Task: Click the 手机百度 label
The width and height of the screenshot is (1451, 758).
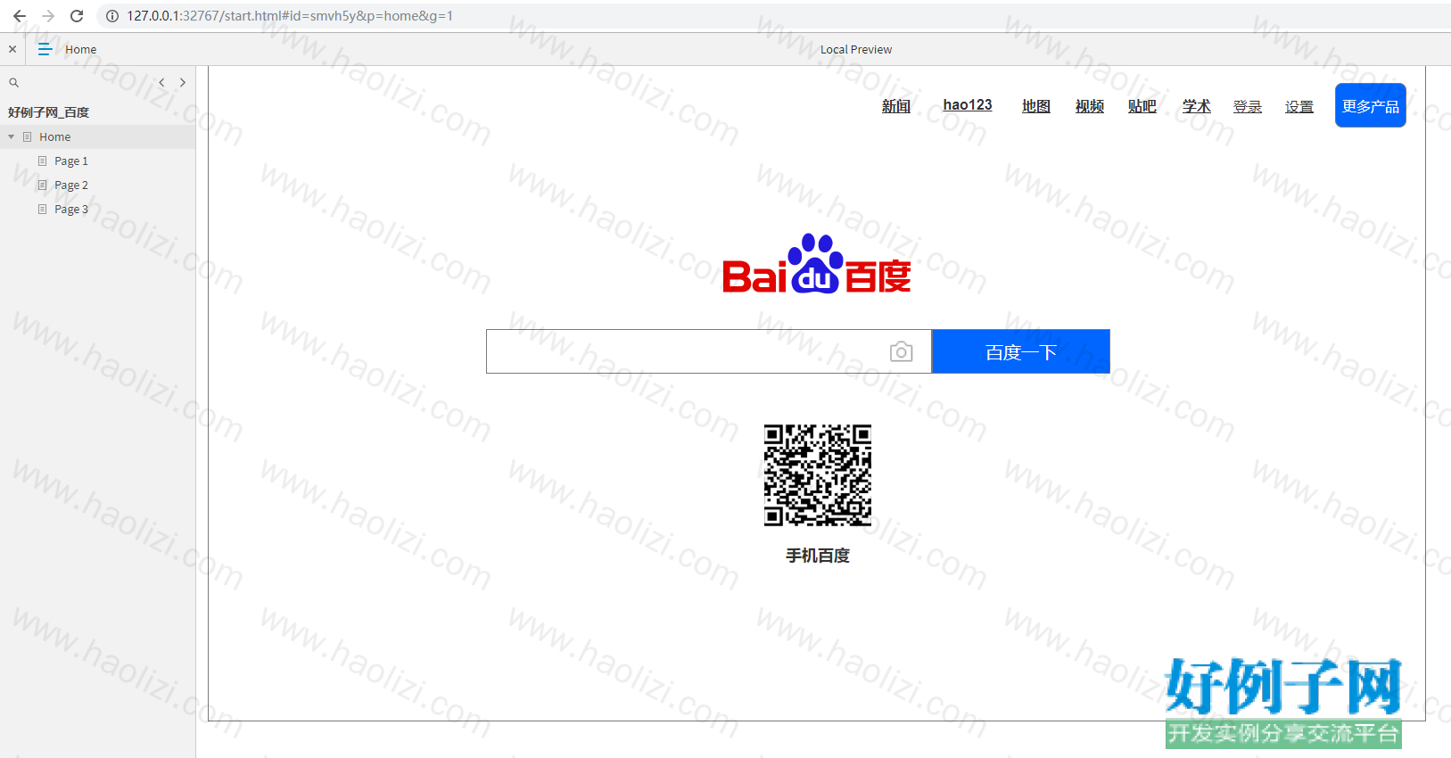Action: pyautogui.click(x=818, y=556)
